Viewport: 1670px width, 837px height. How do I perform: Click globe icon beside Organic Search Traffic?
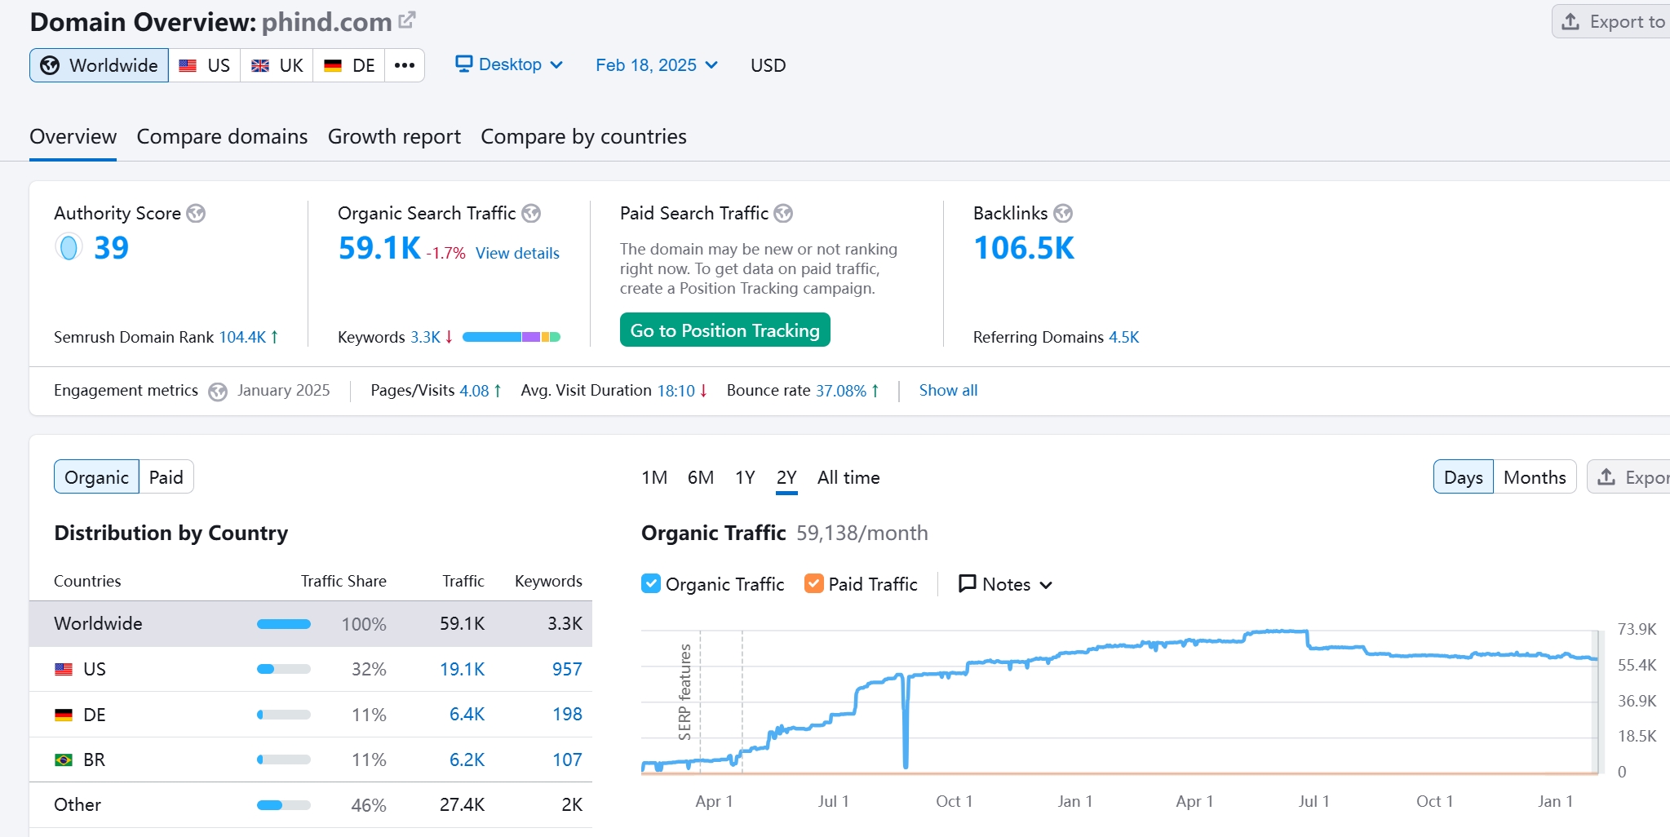pyautogui.click(x=531, y=214)
